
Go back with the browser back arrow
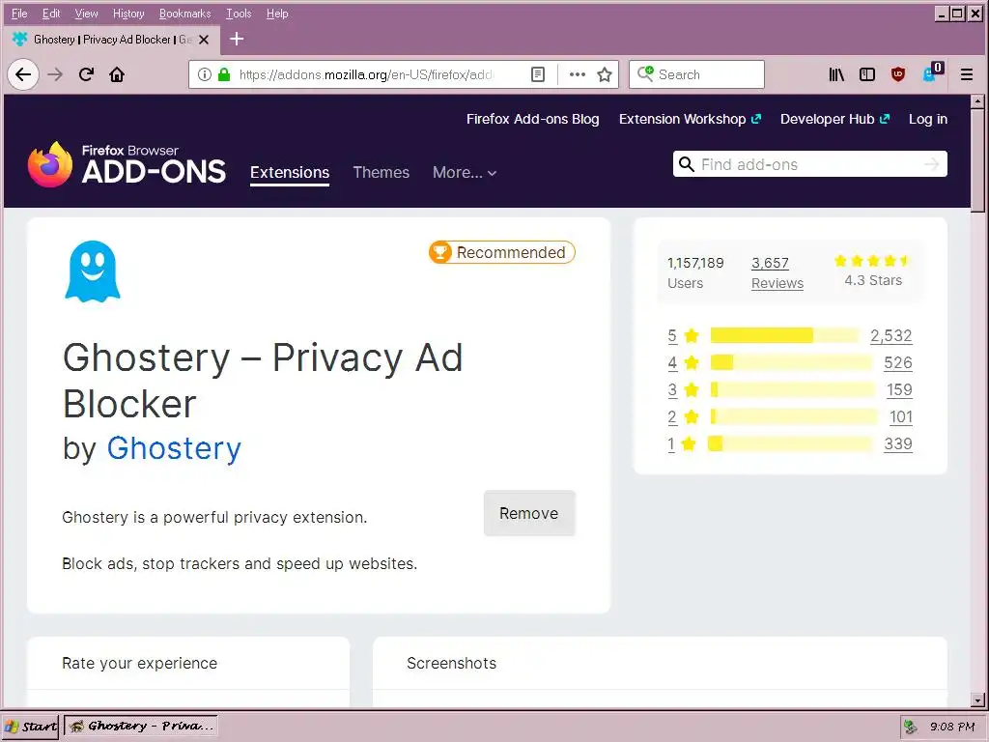(x=23, y=74)
